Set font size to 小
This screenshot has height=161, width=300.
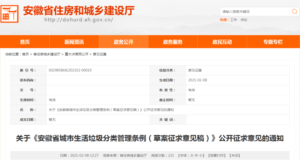click(x=201, y=155)
